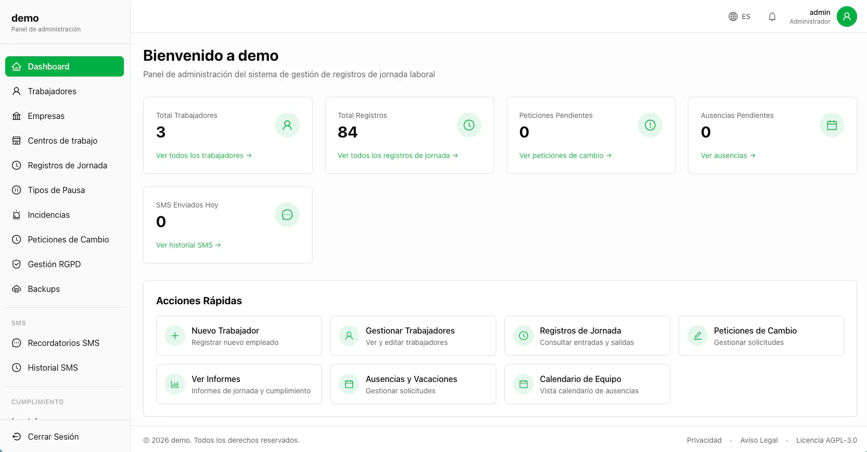867x452 pixels.
Task: Click the pencil icon in the Peticiones de Cambio quick action
Action: [698, 336]
